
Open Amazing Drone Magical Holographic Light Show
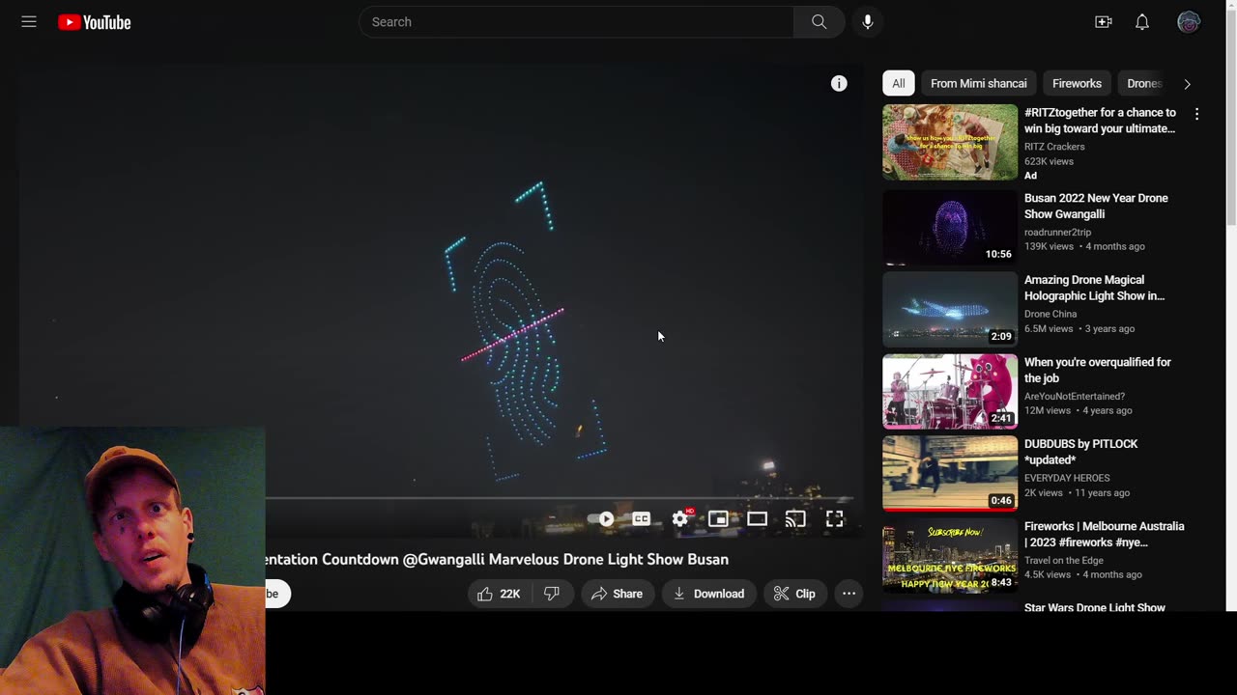click(x=1095, y=288)
